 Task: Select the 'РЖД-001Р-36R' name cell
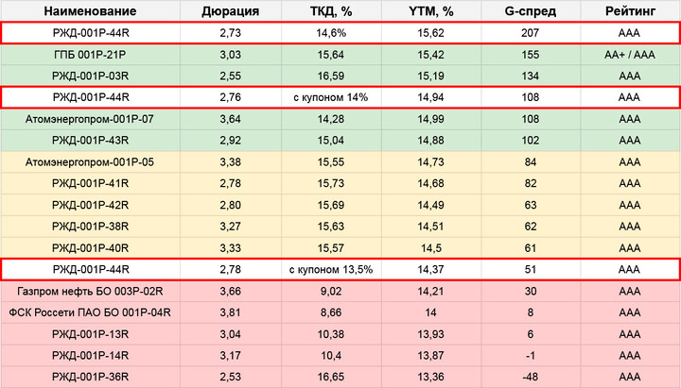pos(91,377)
